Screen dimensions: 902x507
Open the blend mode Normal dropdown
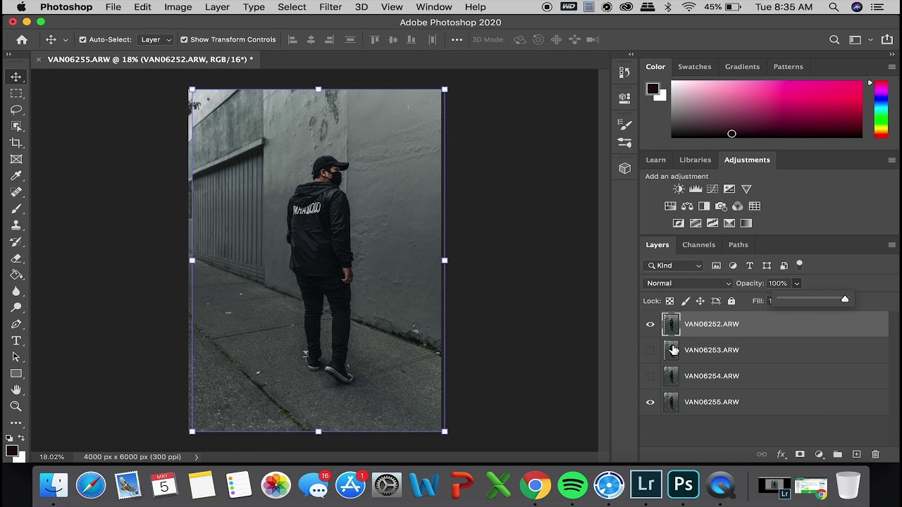688,283
